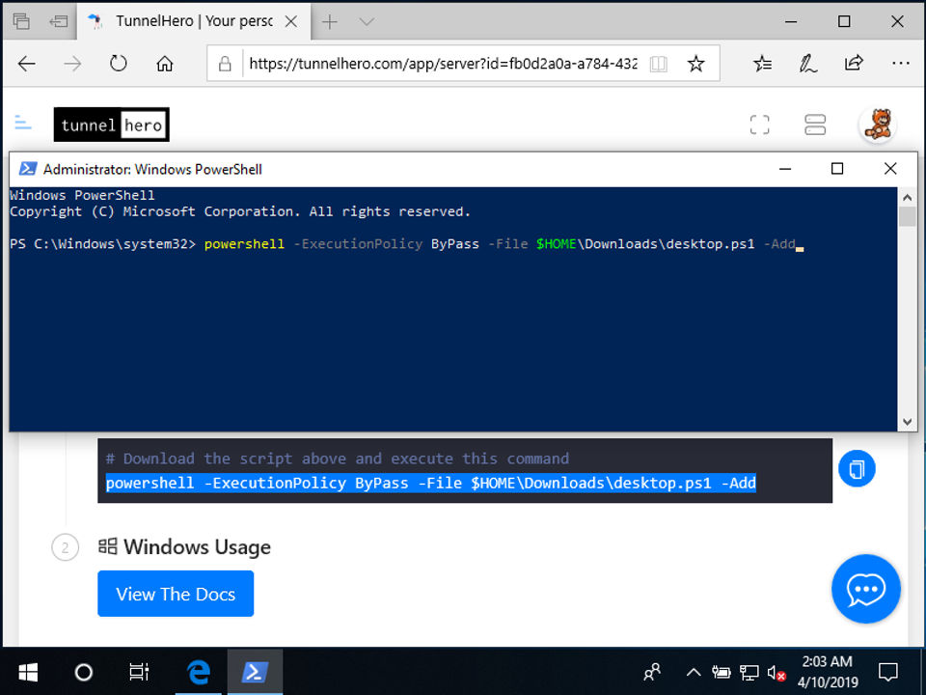Switch to Edge on taskbar
The image size is (926, 695).
[x=199, y=672]
